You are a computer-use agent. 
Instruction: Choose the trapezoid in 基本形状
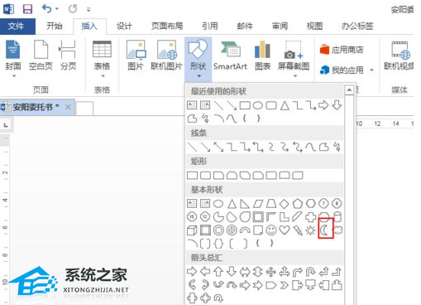(271, 204)
